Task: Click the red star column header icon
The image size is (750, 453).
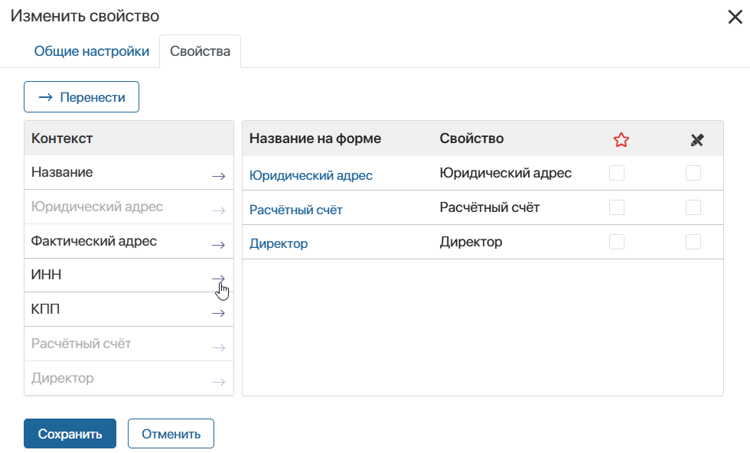Action: point(621,139)
